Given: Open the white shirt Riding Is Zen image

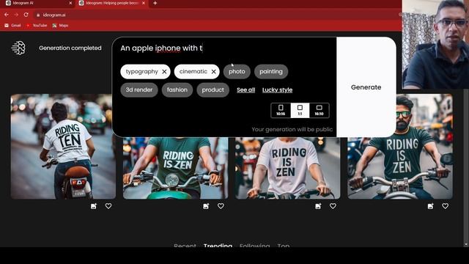Looking at the screenshot, I should [288, 168].
